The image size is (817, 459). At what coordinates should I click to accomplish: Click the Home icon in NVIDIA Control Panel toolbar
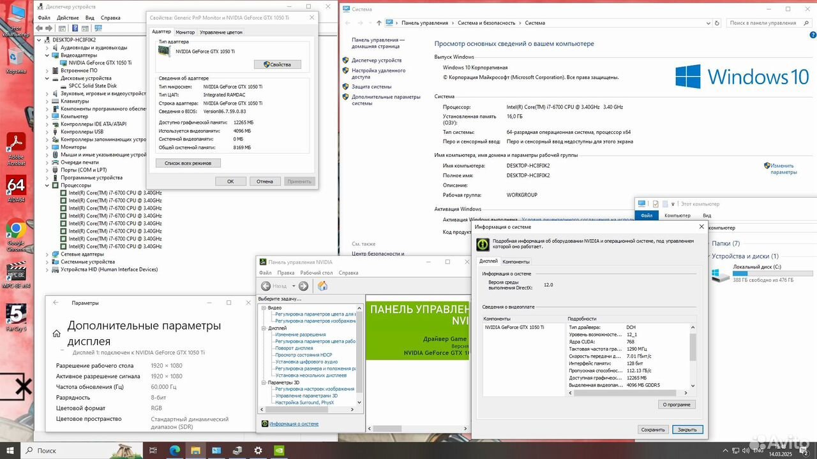322,286
